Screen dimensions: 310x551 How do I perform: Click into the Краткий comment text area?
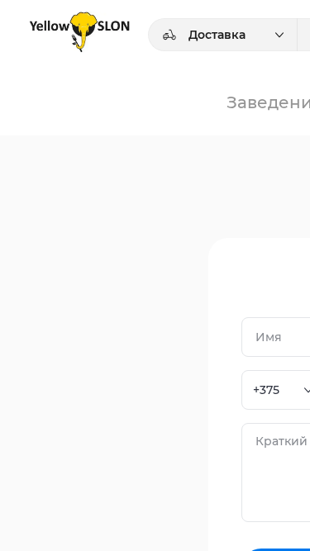pyautogui.click(x=276, y=473)
